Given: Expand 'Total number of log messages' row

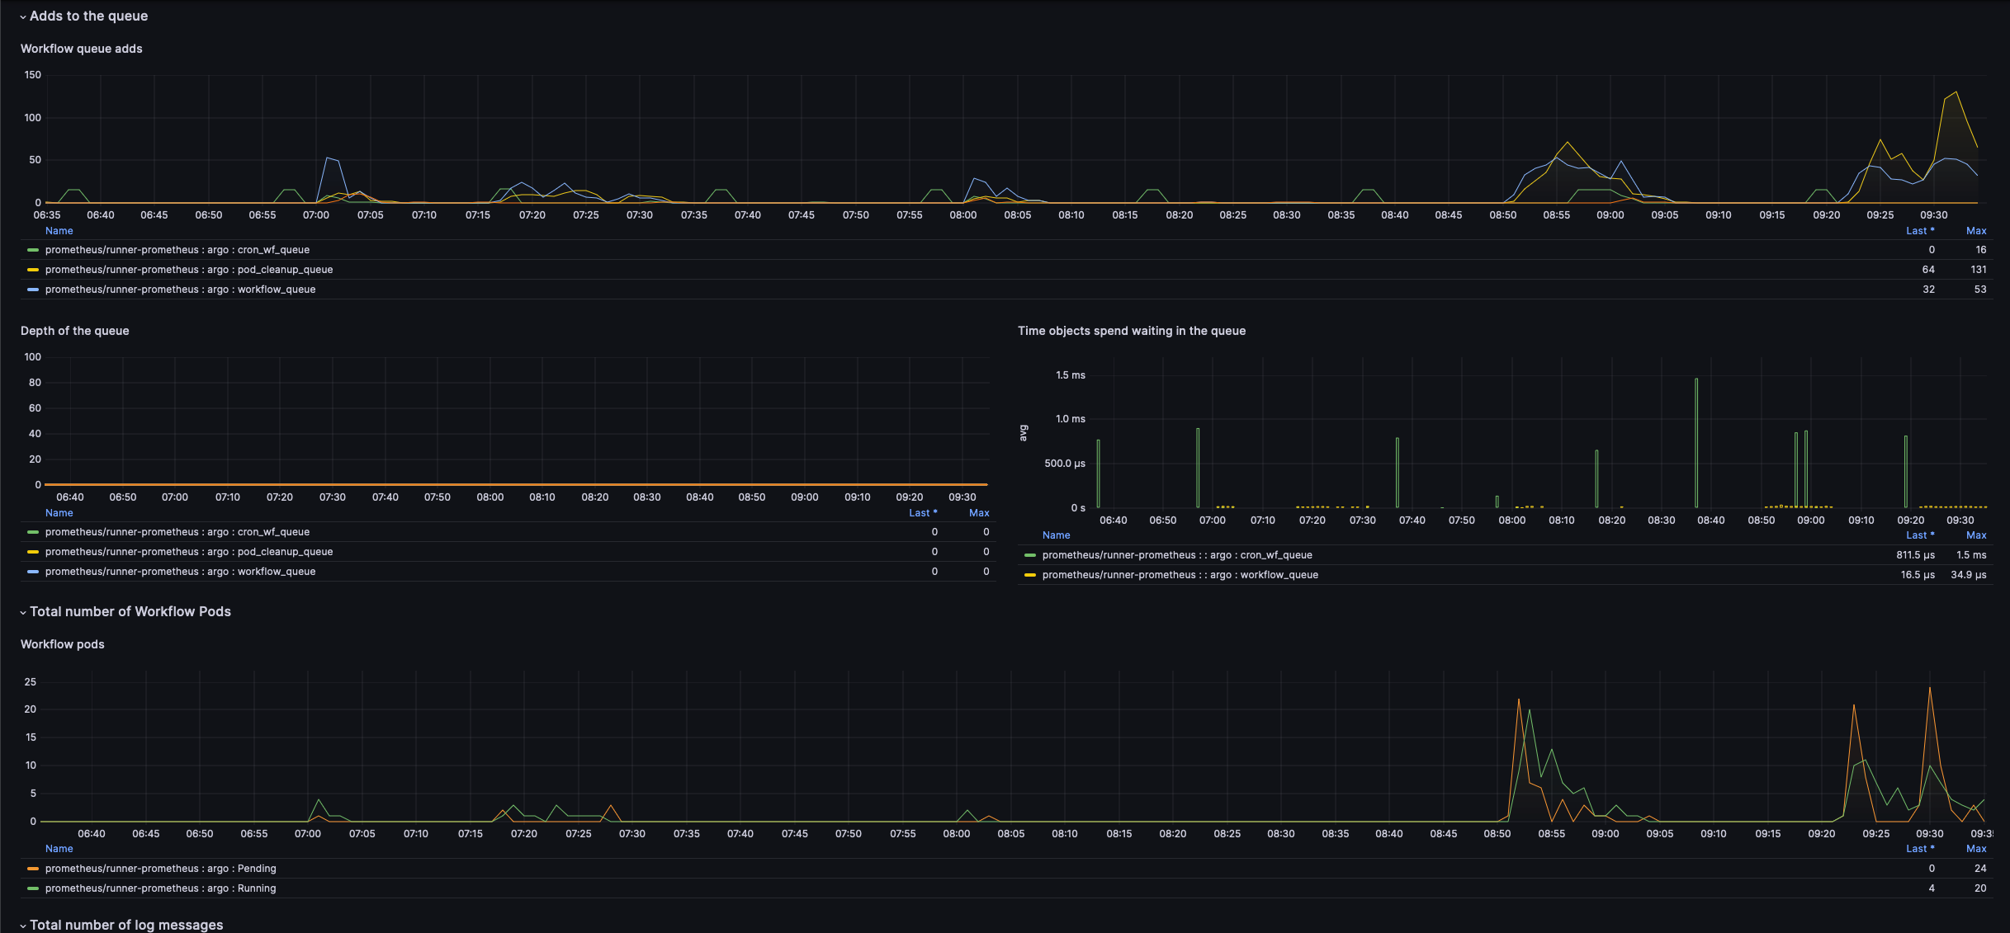Looking at the screenshot, I should coord(125,925).
